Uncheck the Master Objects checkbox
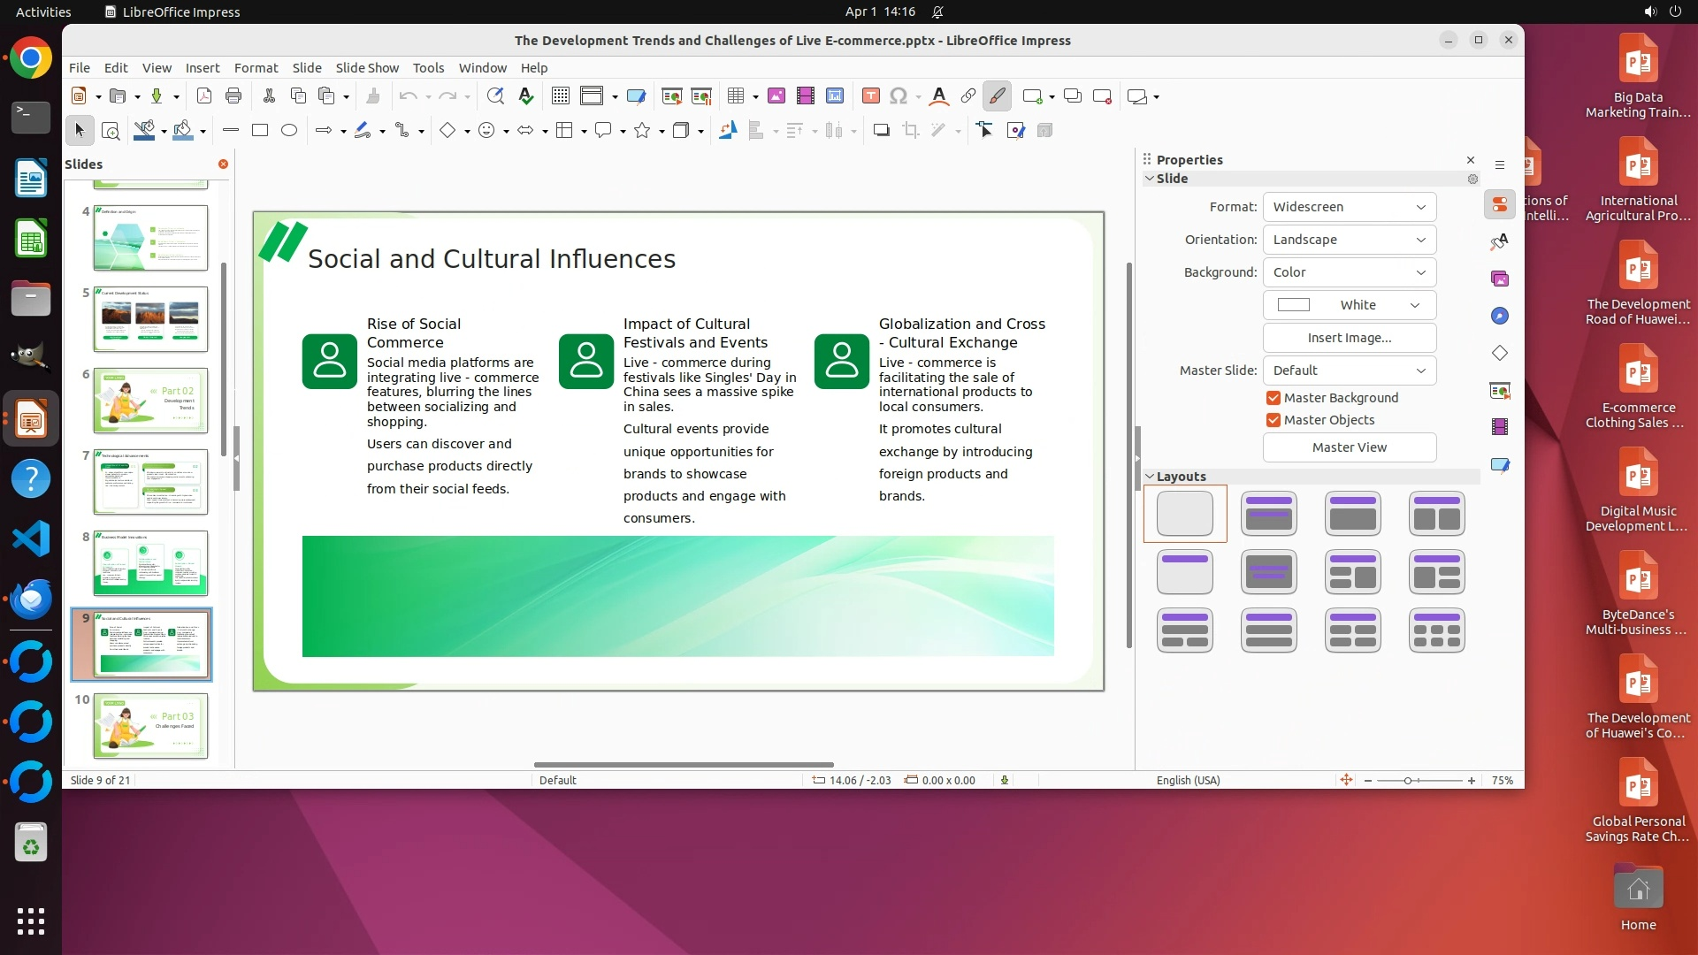Viewport: 1698px width, 955px height. coord(1273,420)
